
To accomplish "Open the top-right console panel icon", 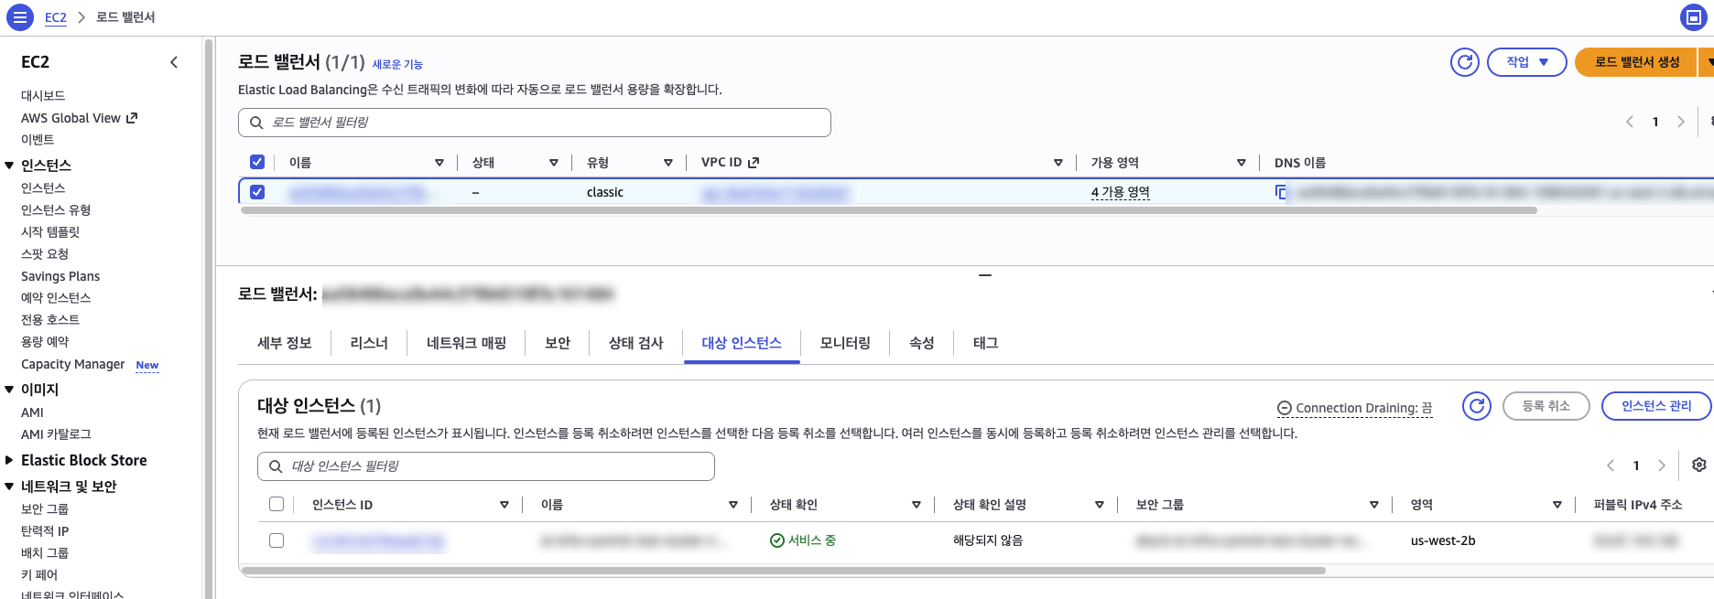I will (x=1693, y=17).
